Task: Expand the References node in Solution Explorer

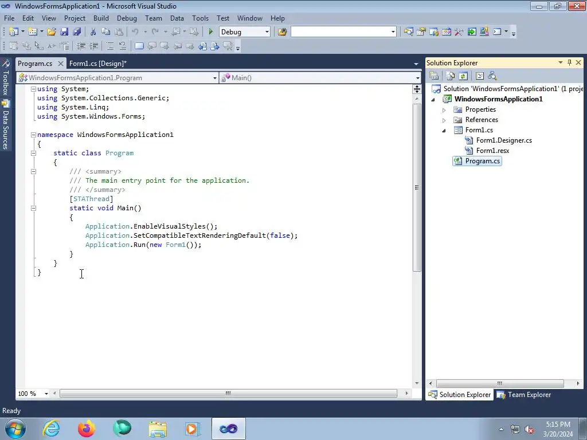Action: click(444, 120)
